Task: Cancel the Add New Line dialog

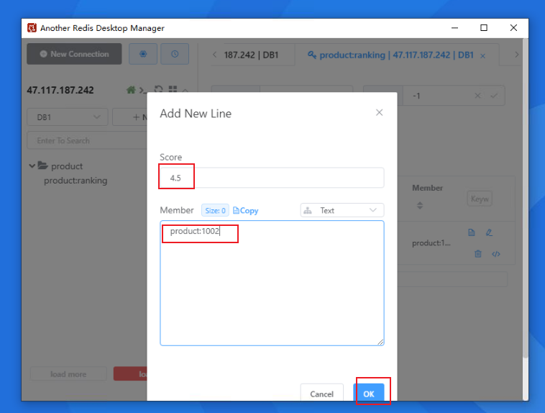Action: (321, 394)
